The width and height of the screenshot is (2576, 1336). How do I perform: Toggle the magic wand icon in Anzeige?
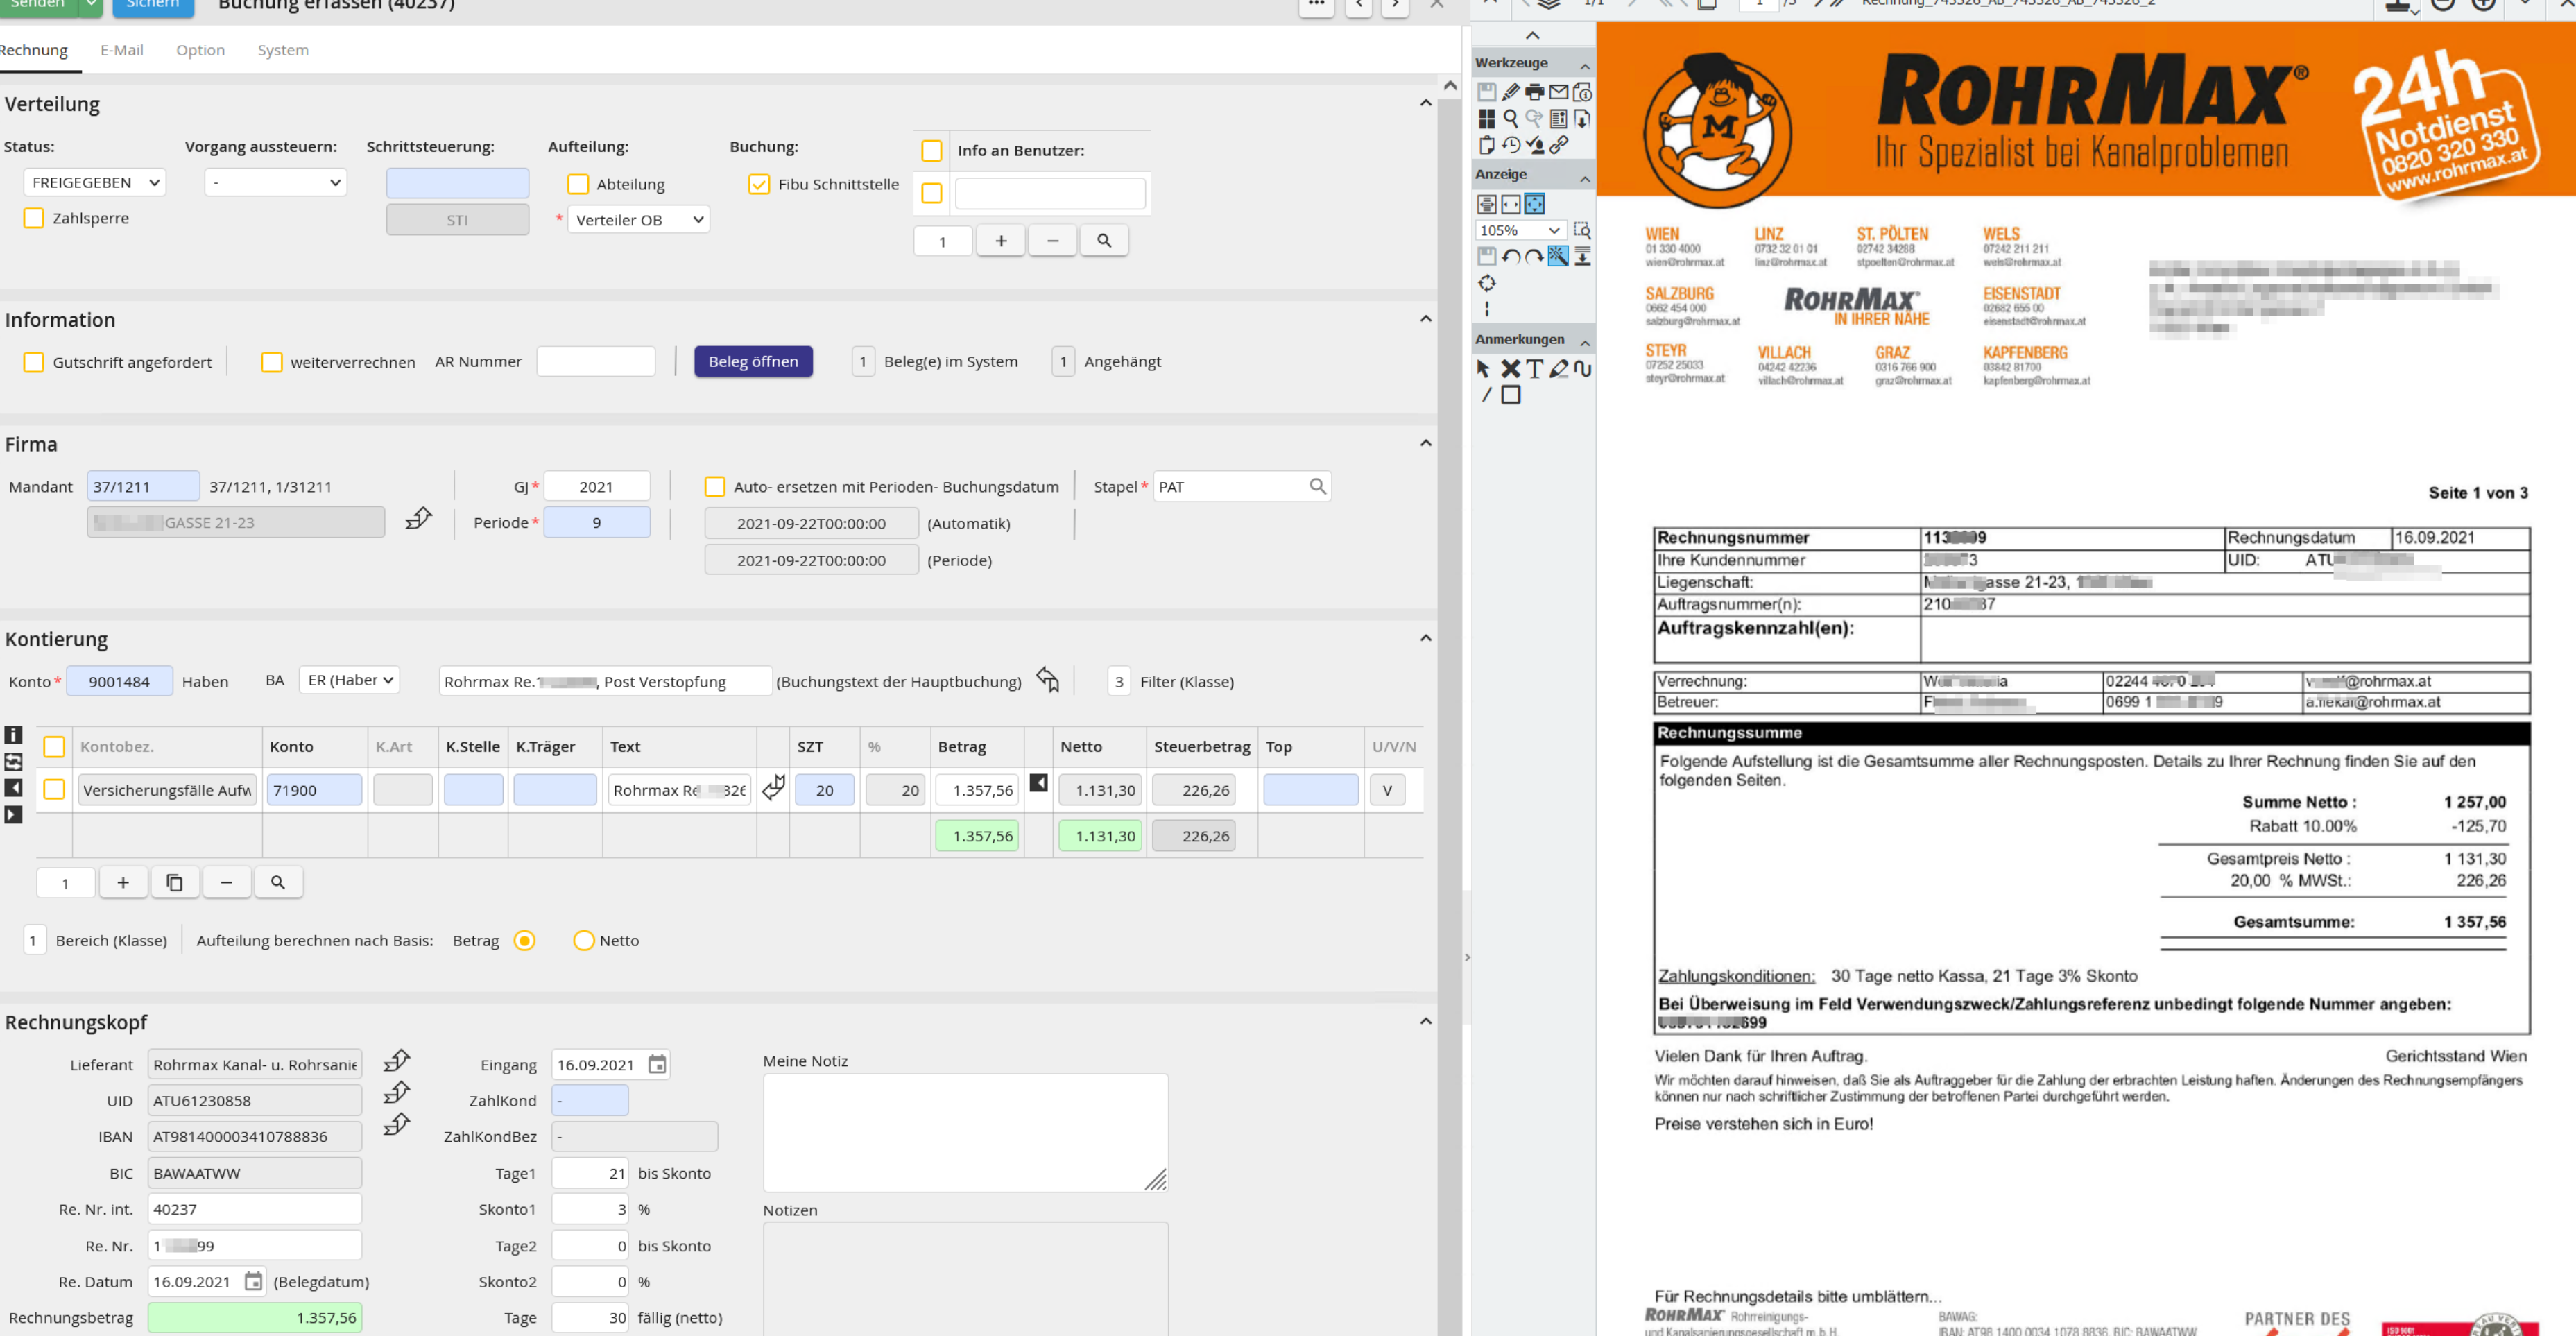[1558, 257]
